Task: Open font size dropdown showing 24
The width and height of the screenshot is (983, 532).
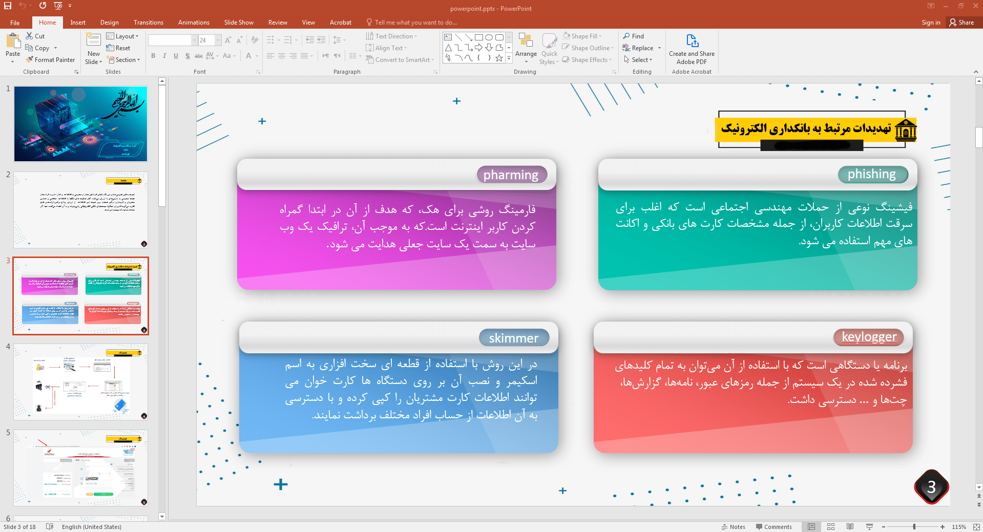Action: pos(218,40)
